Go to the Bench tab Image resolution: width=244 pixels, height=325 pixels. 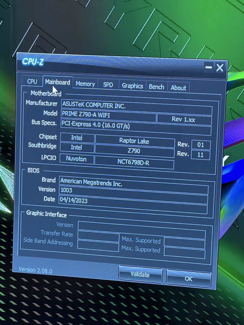(x=156, y=87)
